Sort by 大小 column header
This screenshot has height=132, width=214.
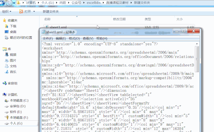(180, 19)
